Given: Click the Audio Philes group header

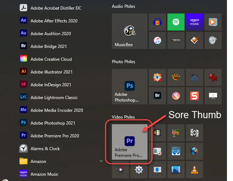Looking at the screenshot, I should (124, 6).
